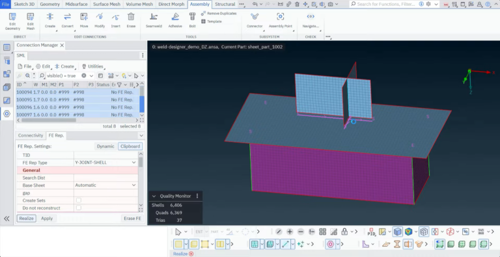This screenshot has width=500, height=257.
Task: Choose the Modify connections tool
Action: 100,21
